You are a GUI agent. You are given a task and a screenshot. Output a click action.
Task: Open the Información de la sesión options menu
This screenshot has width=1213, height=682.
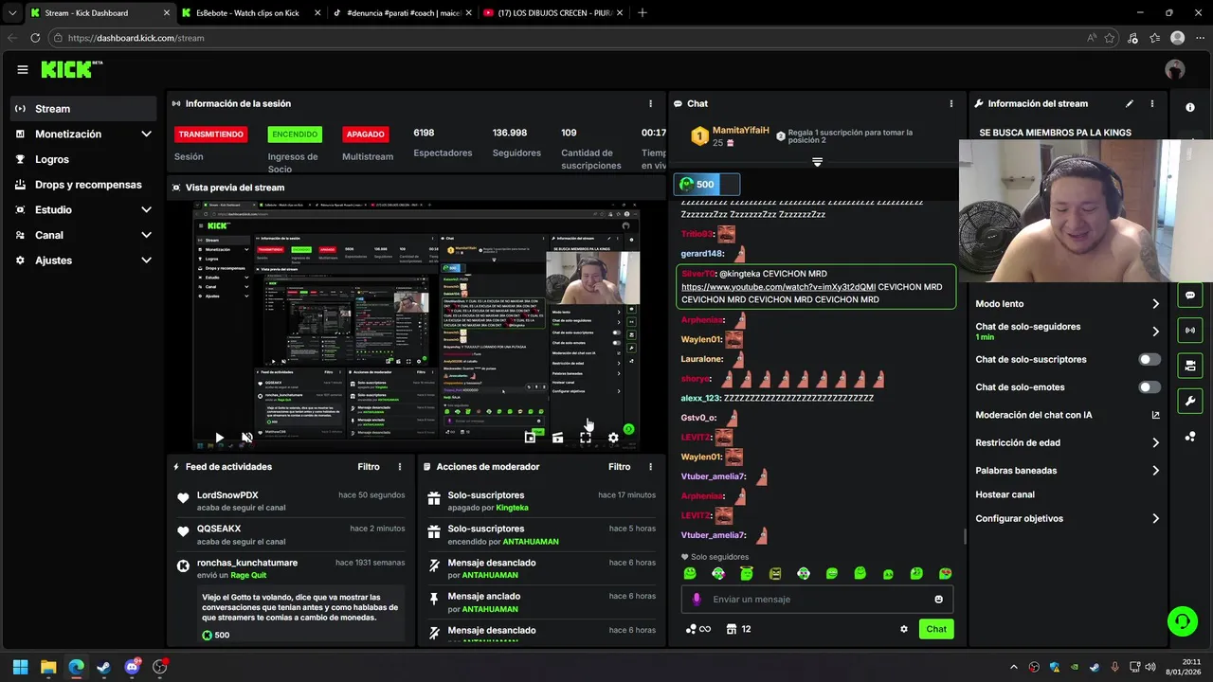click(650, 103)
